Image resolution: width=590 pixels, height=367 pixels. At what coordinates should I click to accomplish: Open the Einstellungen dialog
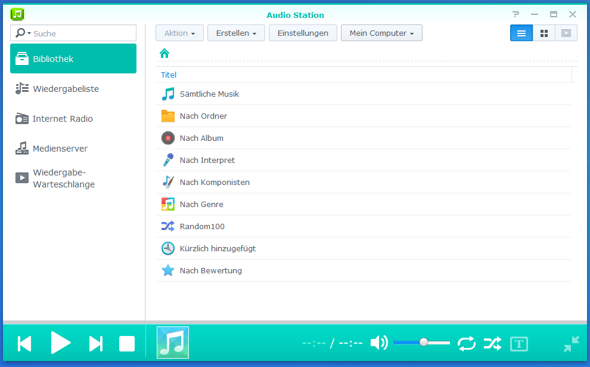point(303,33)
